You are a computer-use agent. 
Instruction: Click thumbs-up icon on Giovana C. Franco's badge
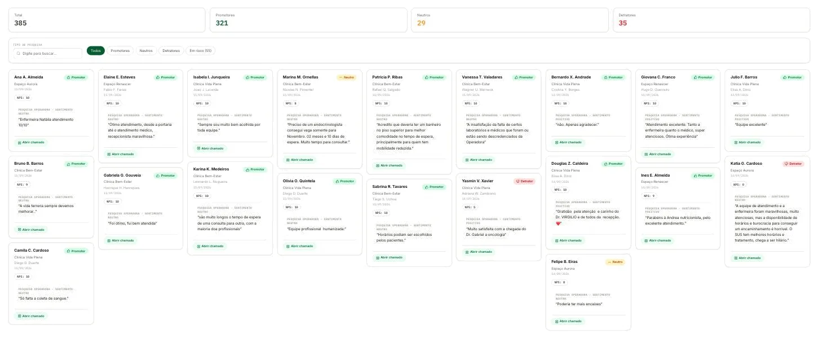pyautogui.click(x=696, y=77)
